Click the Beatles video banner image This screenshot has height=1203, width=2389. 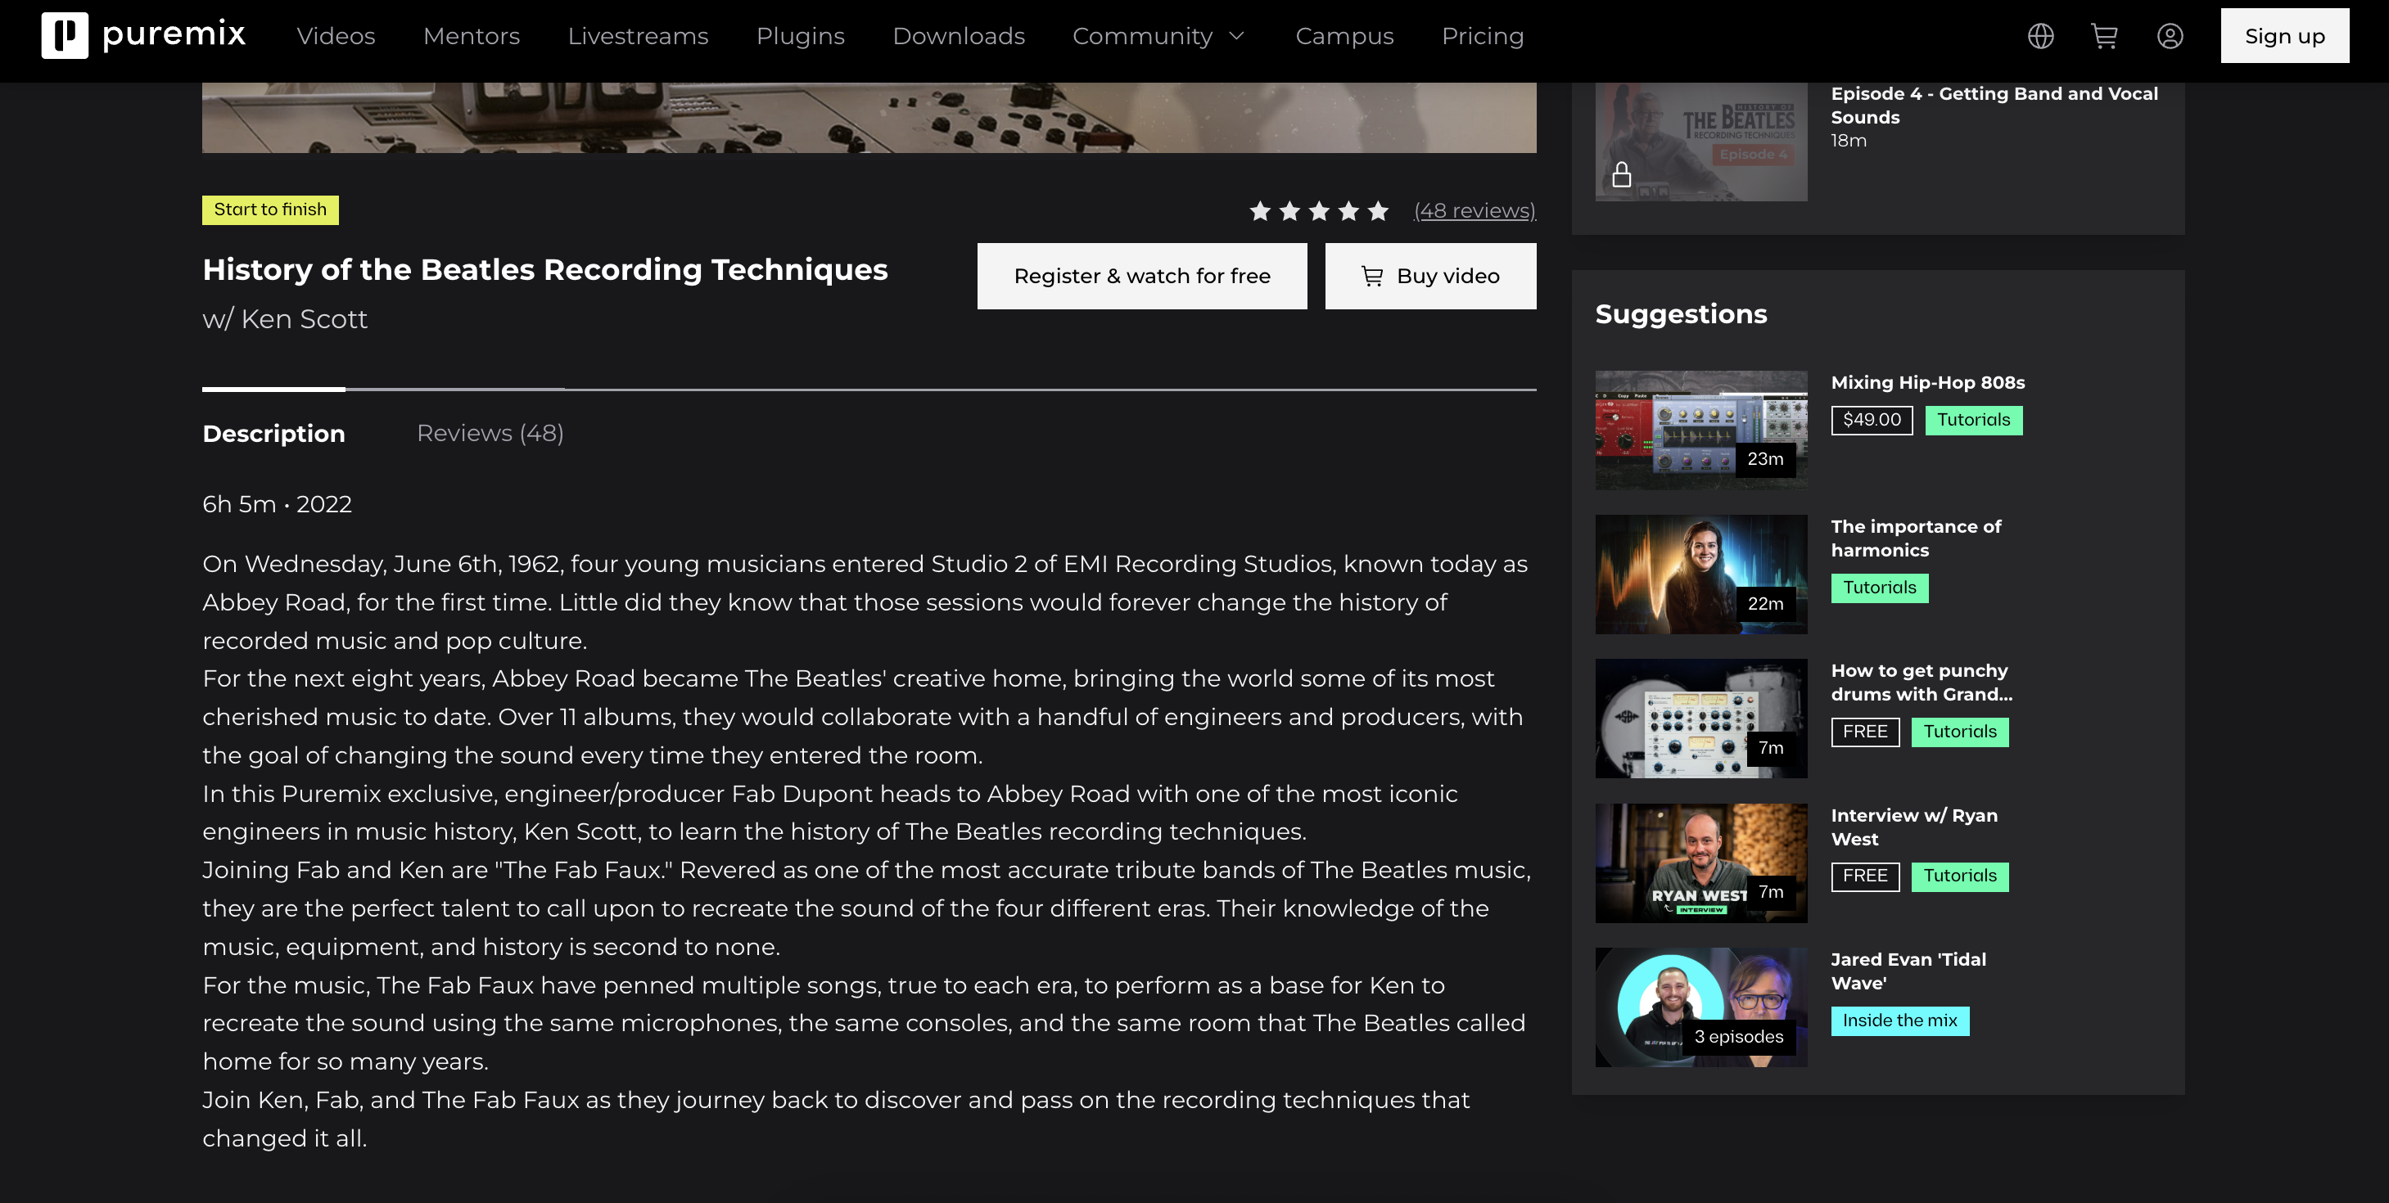click(869, 118)
